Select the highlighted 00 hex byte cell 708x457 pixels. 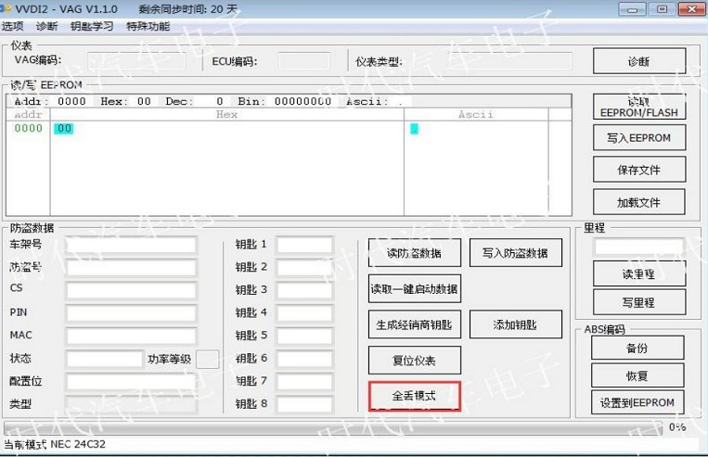click(x=64, y=129)
